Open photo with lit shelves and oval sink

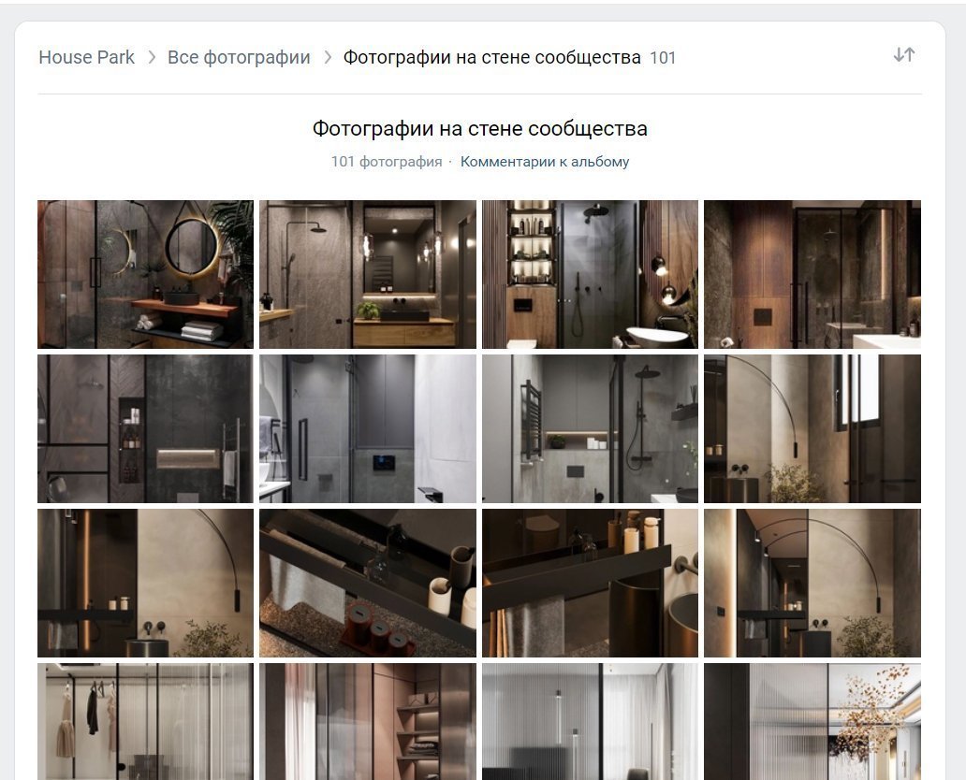pos(591,274)
